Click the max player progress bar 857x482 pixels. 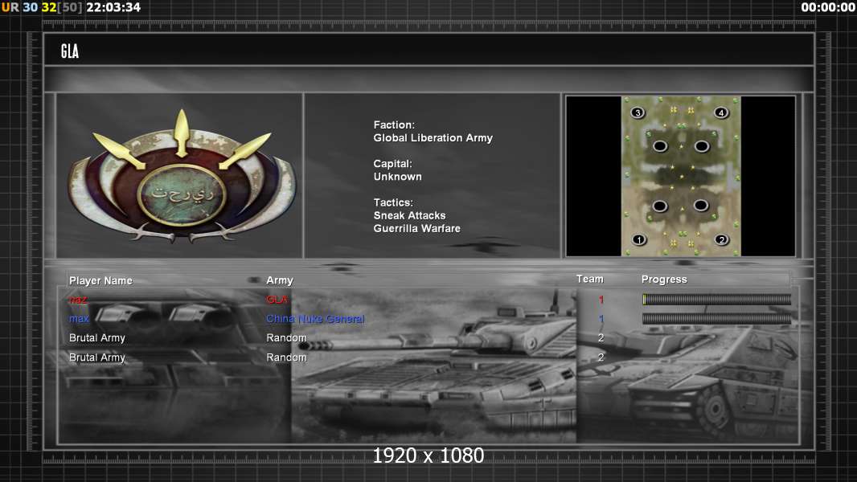[716, 318]
